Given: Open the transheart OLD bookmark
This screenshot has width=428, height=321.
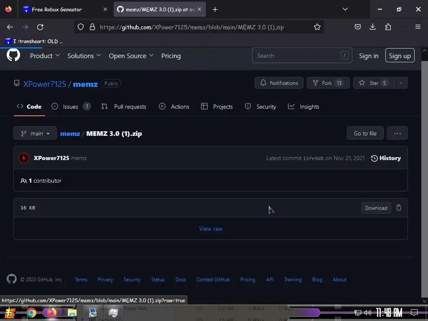Looking at the screenshot, I should click(x=34, y=41).
